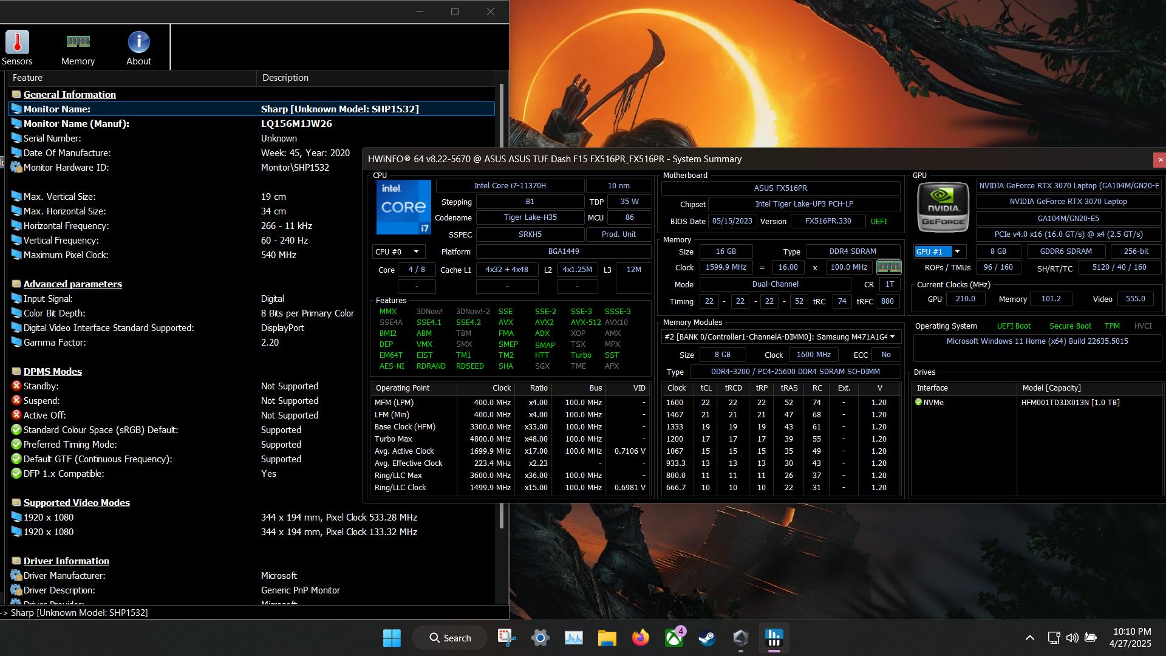Screen dimensions: 1166x656
Task: Click the DDR4-3200 memory type field
Action: click(x=795, y=372)
